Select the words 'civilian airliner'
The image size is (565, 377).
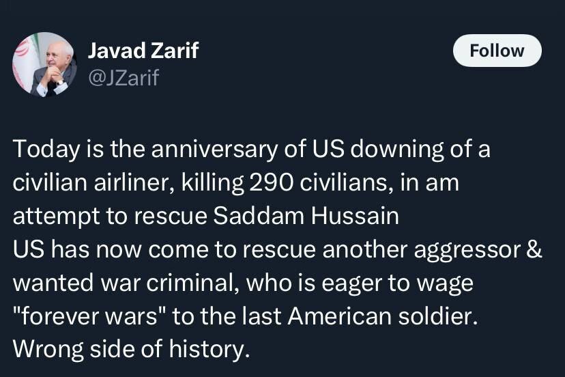point(93,182)
